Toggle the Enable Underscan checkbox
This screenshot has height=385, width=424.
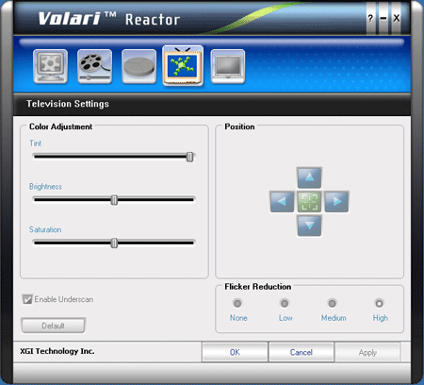click(27, 299)
